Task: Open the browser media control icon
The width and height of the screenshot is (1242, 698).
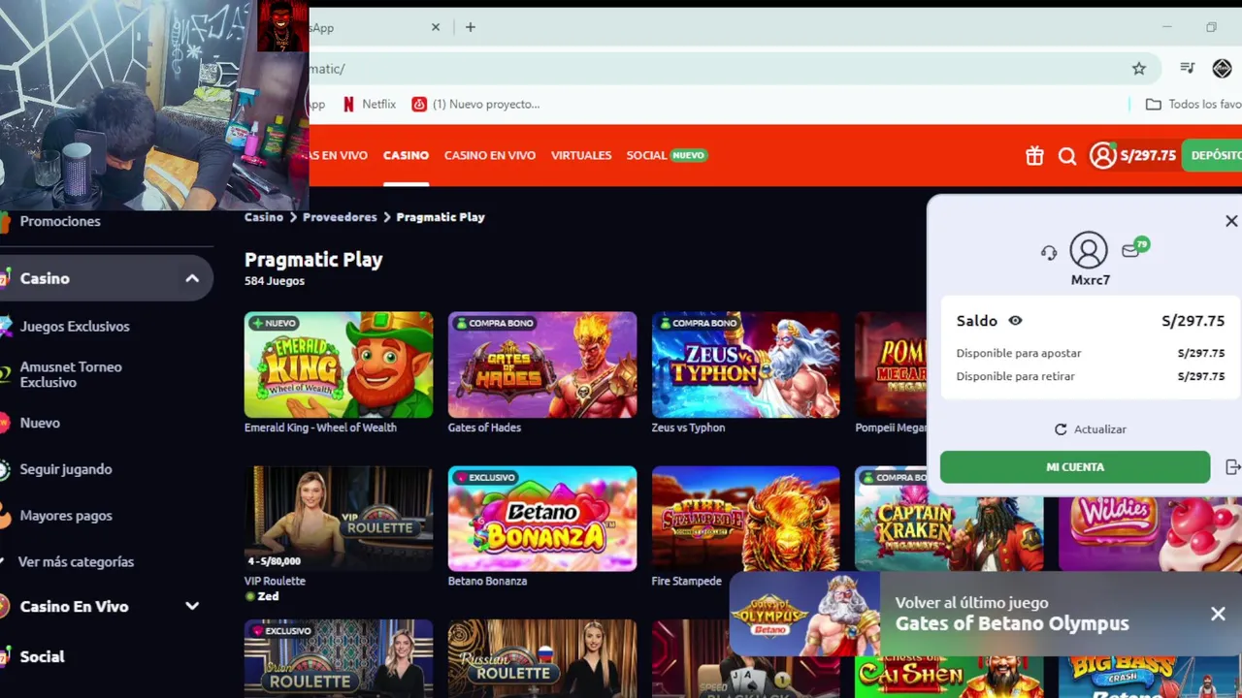Action: [x=1187, y=68]
